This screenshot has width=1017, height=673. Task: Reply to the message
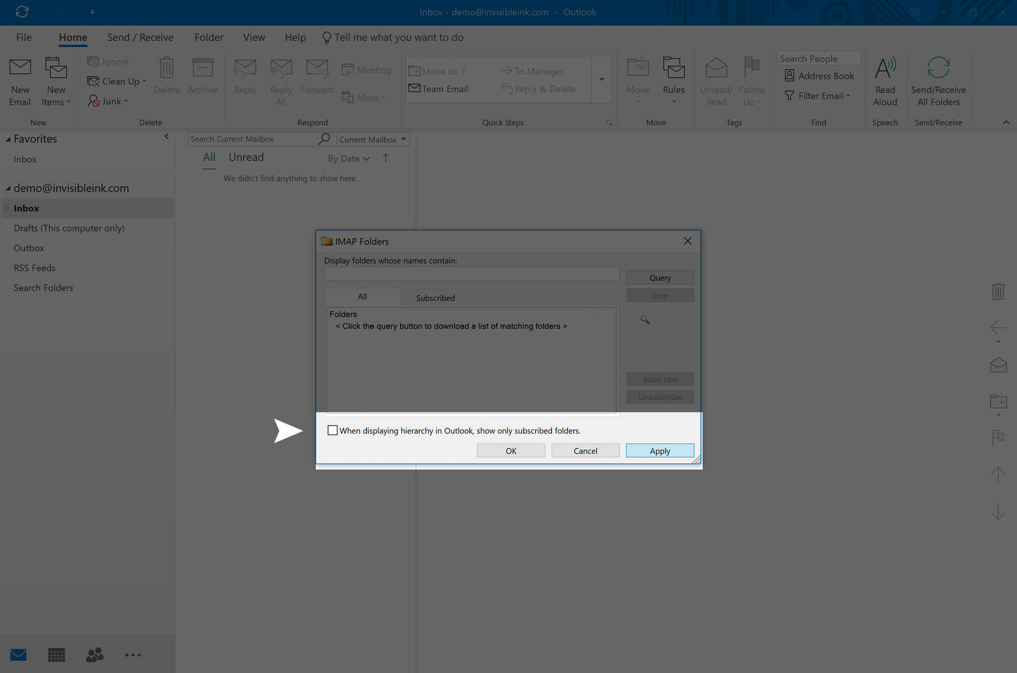[x=245, y=76]
